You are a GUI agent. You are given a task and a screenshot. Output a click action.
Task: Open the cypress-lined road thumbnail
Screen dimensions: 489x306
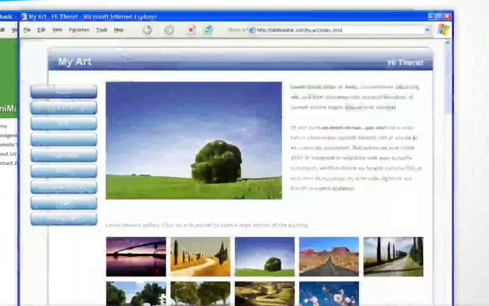(x=393, y=257)
